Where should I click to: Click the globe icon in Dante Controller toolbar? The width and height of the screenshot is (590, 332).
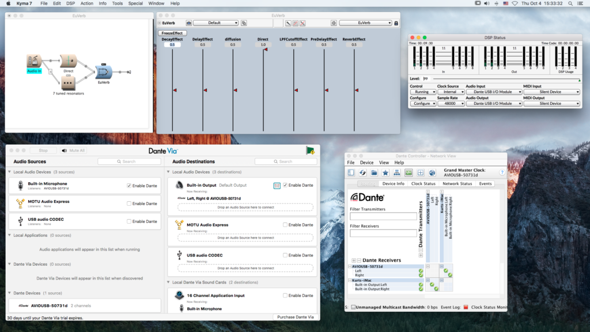[x=432, y=172]
